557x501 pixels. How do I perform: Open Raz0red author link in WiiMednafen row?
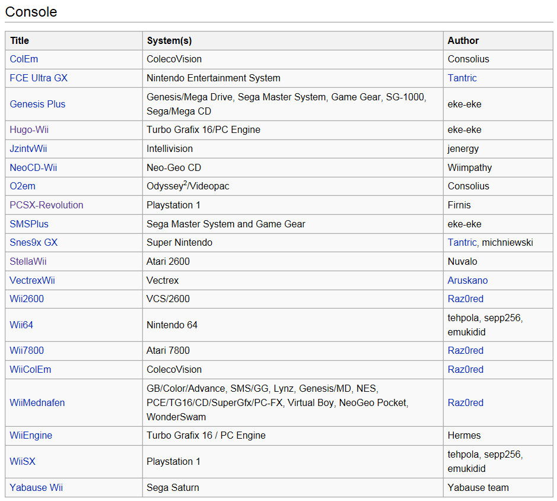coord(465,402)
